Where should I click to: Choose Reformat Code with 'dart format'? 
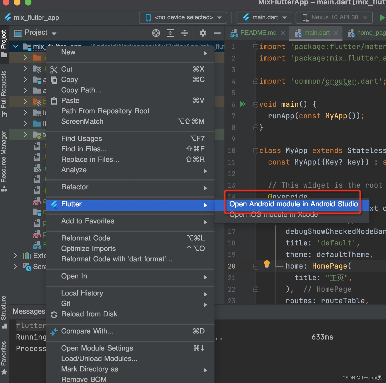[130, 259]
